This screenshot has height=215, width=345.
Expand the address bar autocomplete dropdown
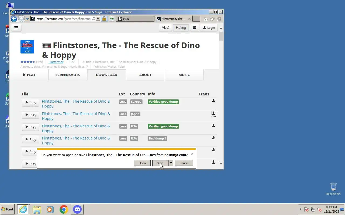98,19
